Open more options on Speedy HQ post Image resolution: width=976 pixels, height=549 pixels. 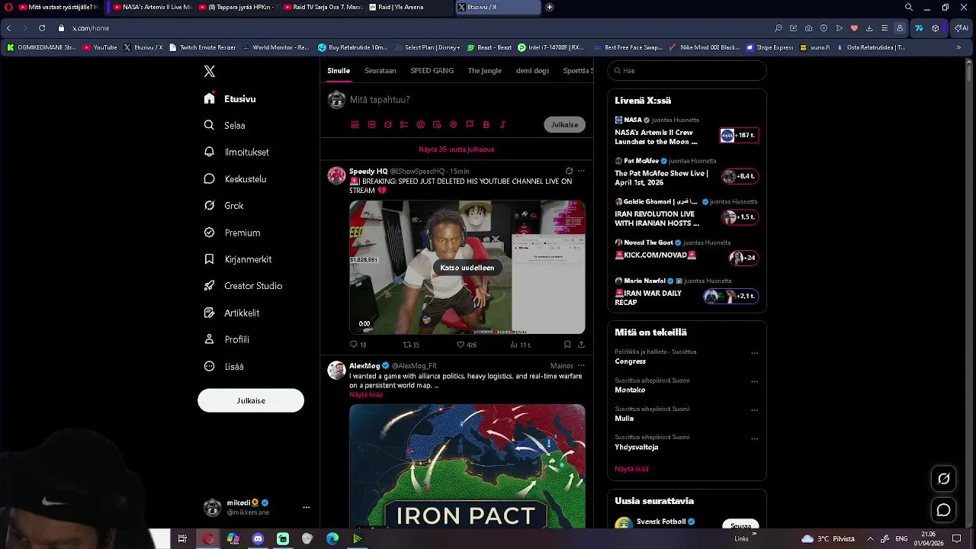click(581, 171)
